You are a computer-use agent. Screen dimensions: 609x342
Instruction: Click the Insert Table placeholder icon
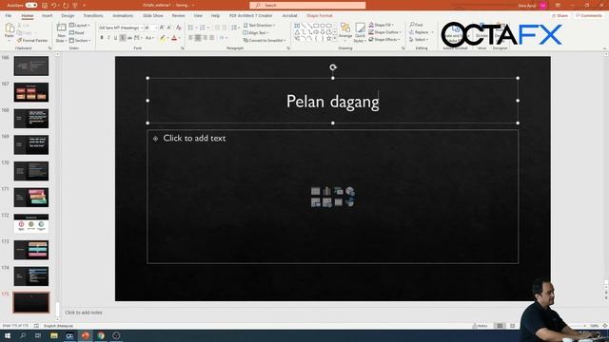pos(315,191)
